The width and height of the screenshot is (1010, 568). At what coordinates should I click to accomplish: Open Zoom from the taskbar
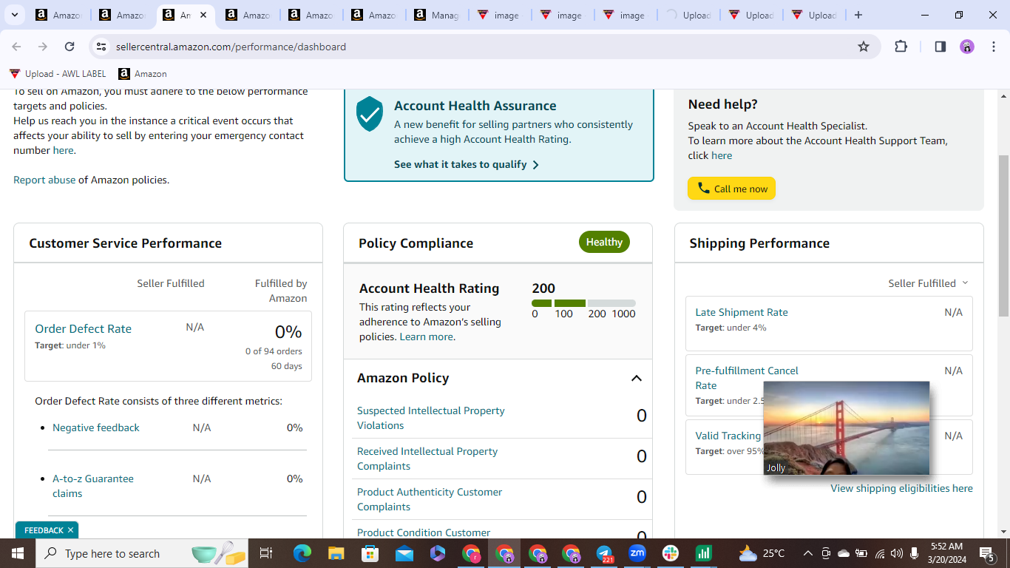tap(637, 553)
